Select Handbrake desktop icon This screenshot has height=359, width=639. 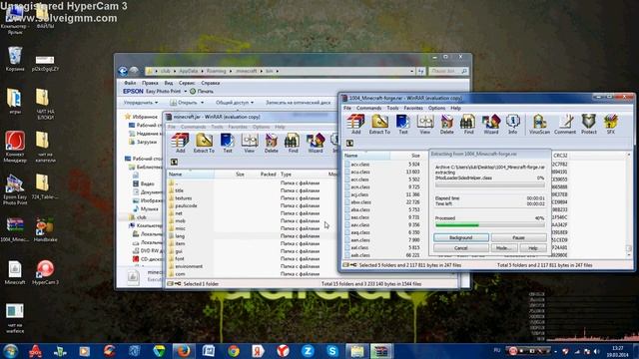(x=45, y=230)
